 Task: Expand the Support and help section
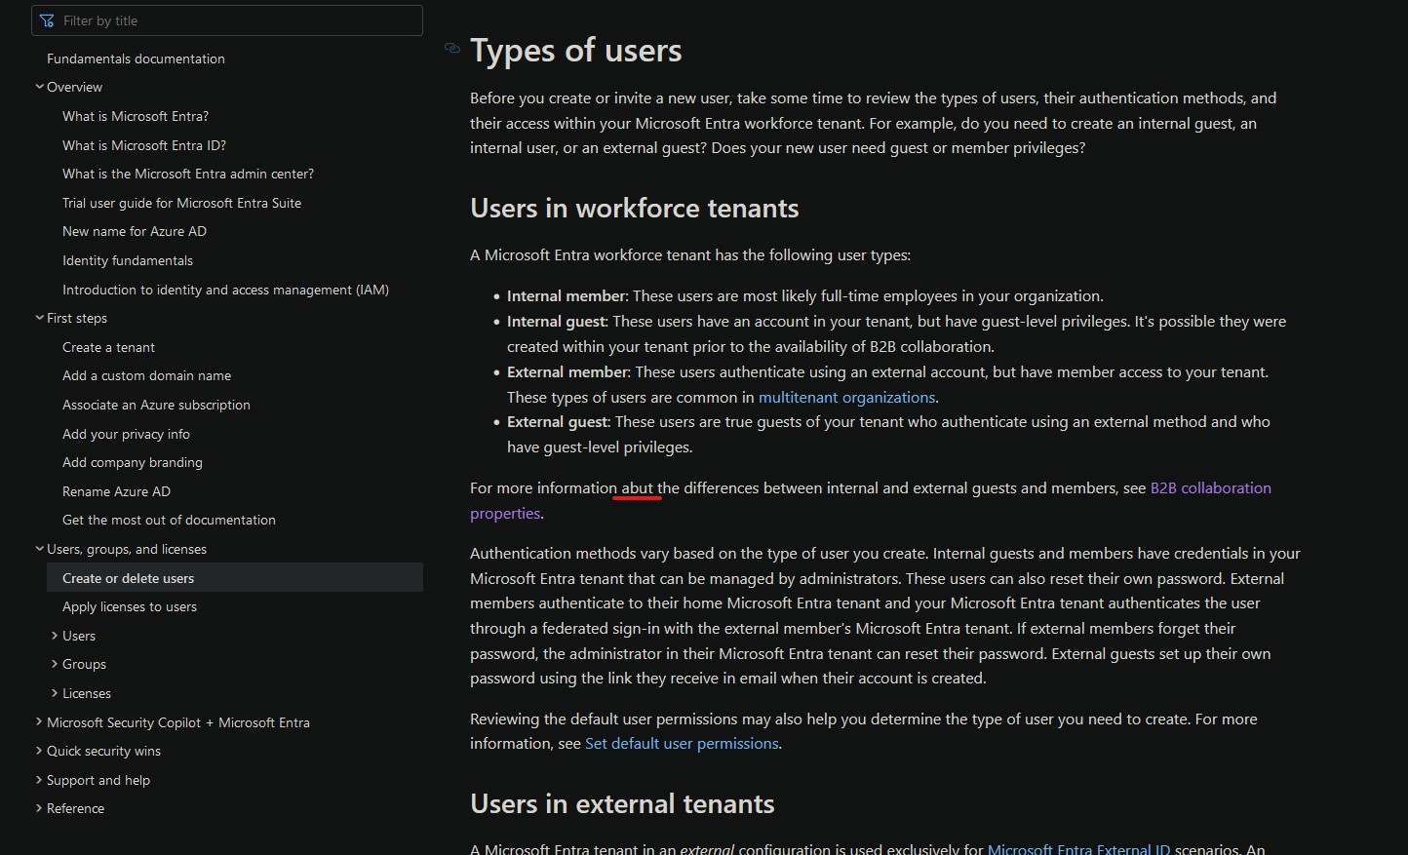39,780
